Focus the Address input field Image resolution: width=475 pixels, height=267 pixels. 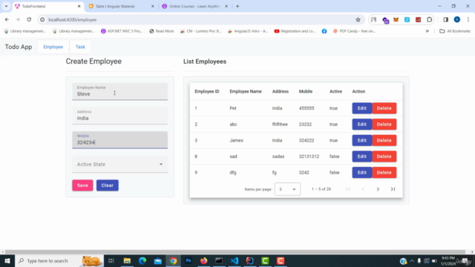click(119, 116)
